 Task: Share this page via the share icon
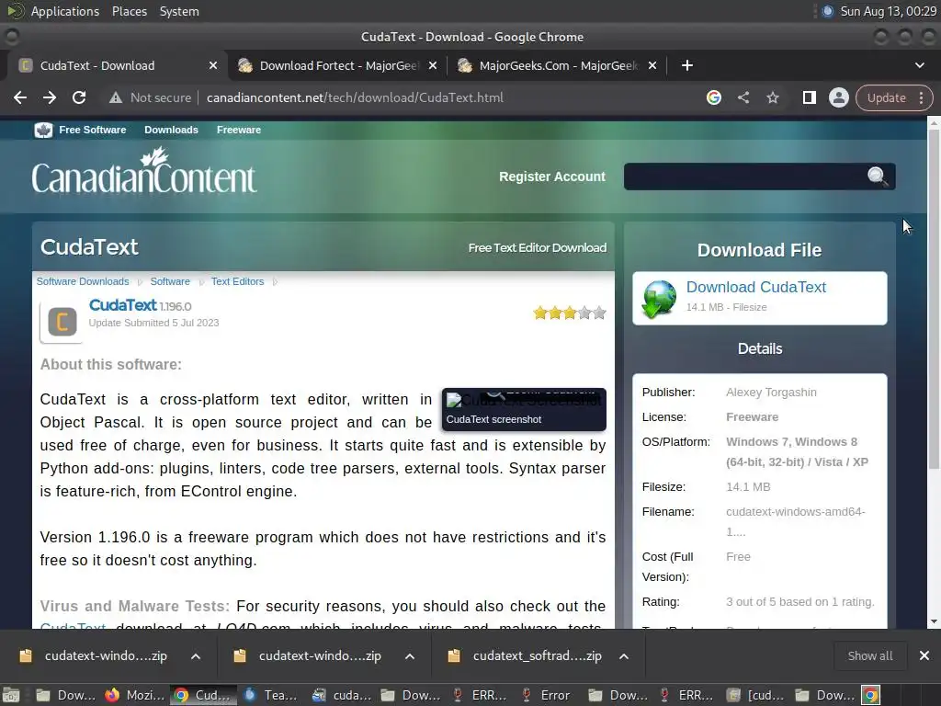[x=743, y=97]
